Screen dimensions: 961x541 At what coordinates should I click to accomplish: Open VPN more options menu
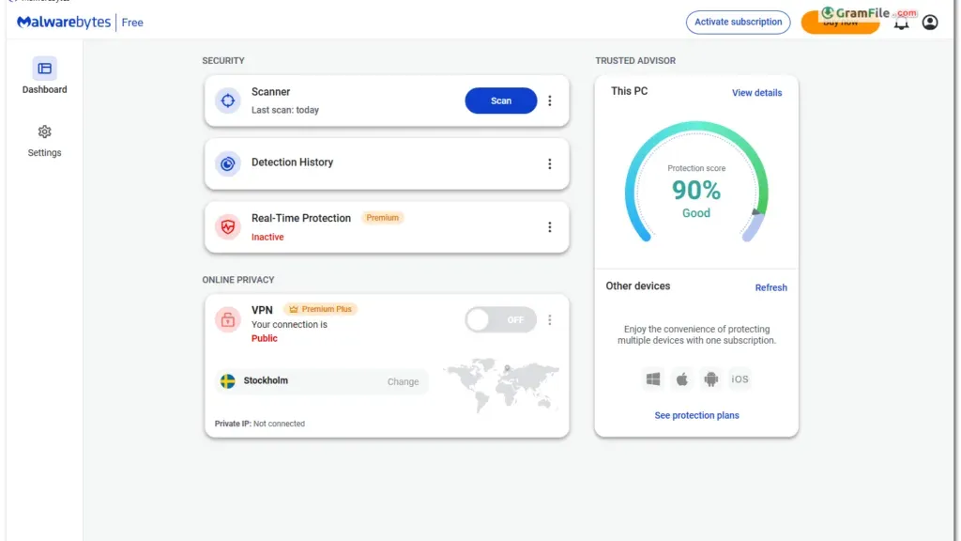[550, 319]
